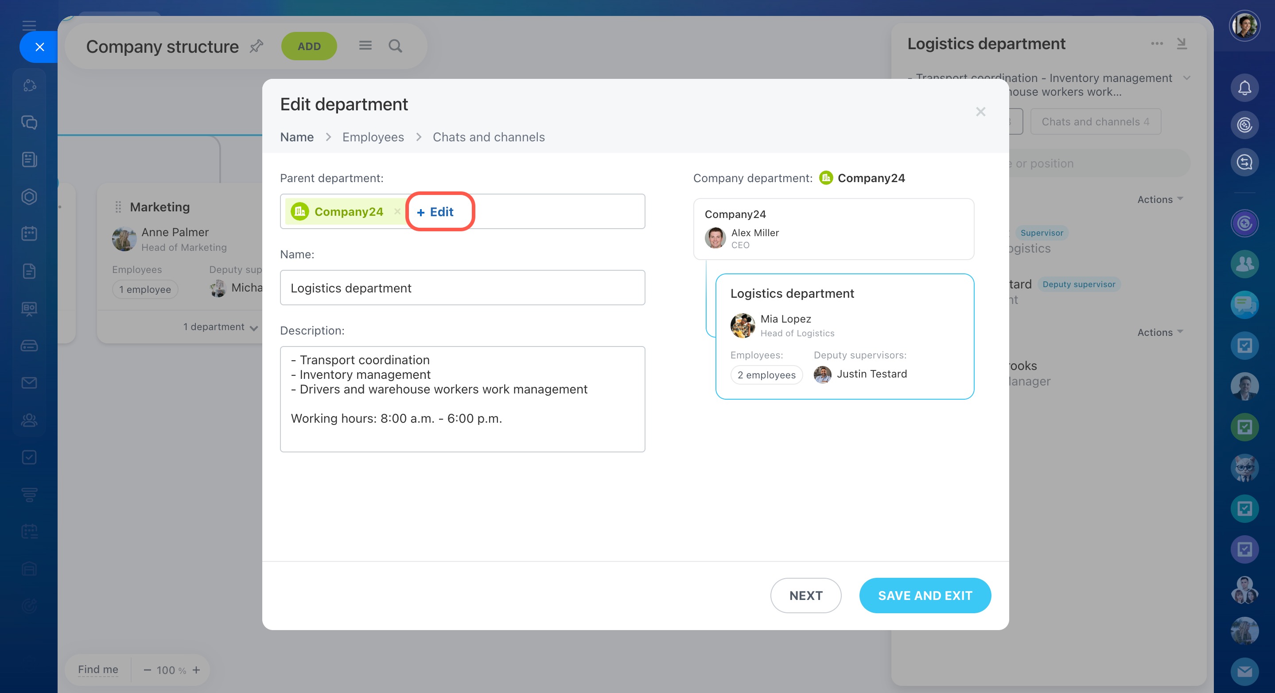Click the list view menu icon

[365, 46]
